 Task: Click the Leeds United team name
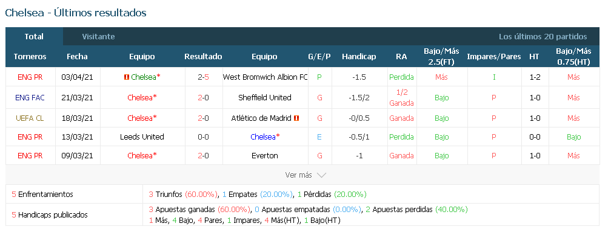click(x=142, y=137)
